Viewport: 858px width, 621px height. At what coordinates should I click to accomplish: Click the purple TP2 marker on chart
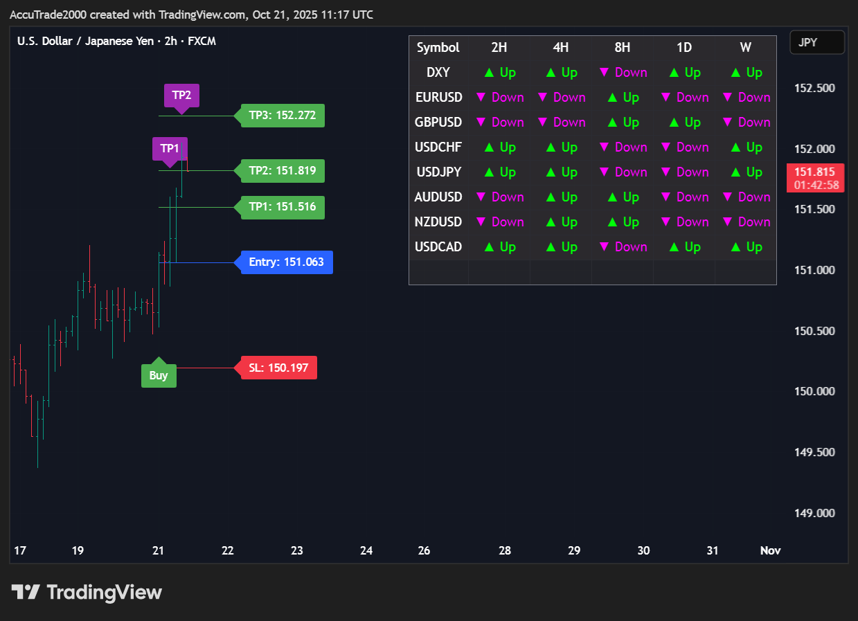pos(181,96)
